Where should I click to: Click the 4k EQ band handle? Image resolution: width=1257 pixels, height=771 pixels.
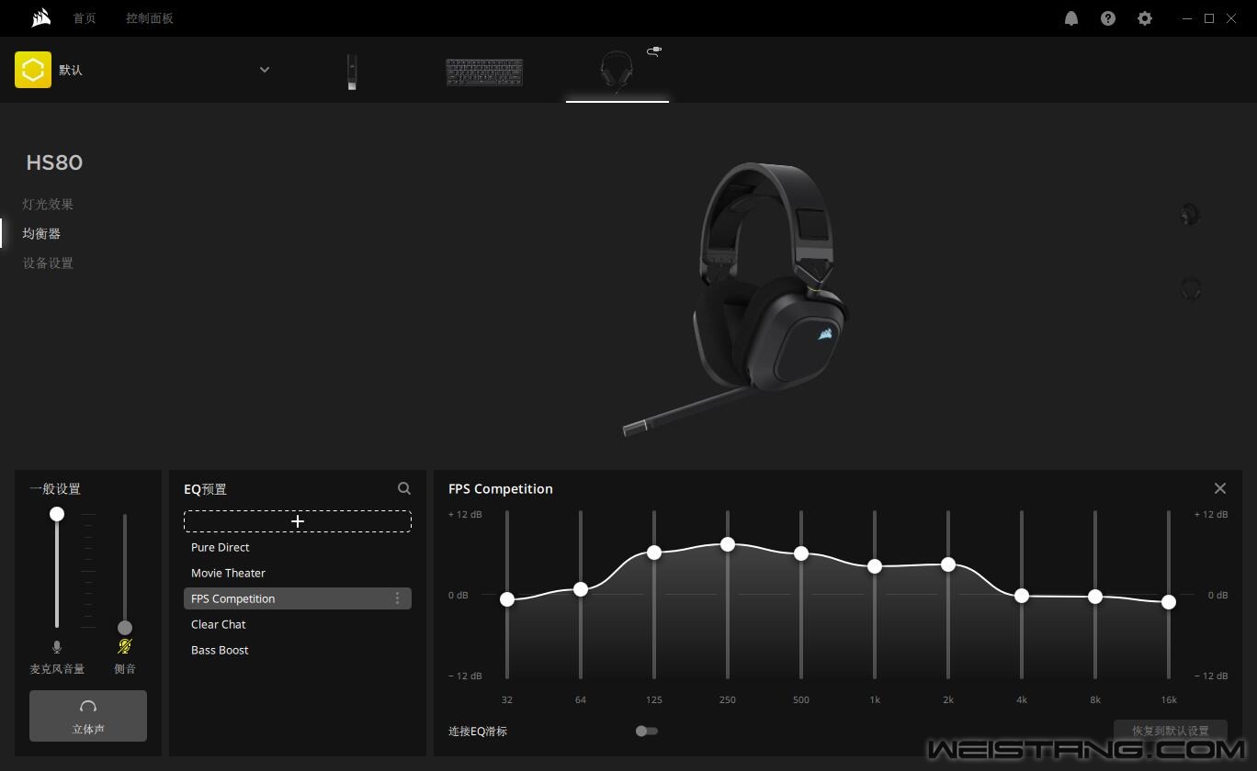point(1022,596)
